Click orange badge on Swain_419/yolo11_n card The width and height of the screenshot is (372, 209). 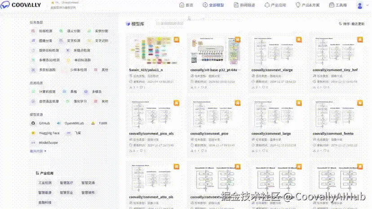pyautogui.click(x=176, y=39)
